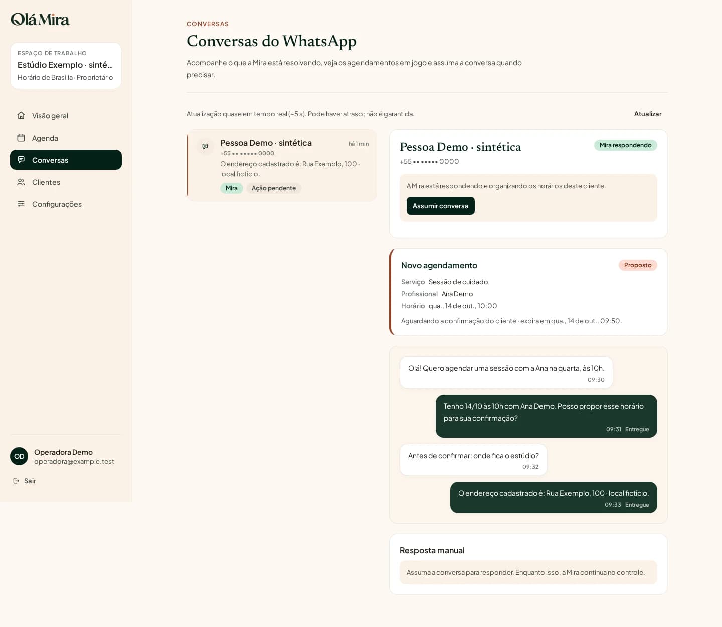722x627 pixels.
Task: Click the Mira respondendo status badge
Action: [x=625, y=145]
